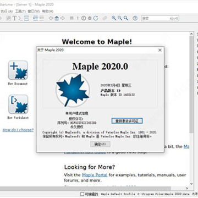Screen dimensions: 198x198
Task: Toggle the 可编辑的 checkbox in status bar
Action: [x=82, y=194]
